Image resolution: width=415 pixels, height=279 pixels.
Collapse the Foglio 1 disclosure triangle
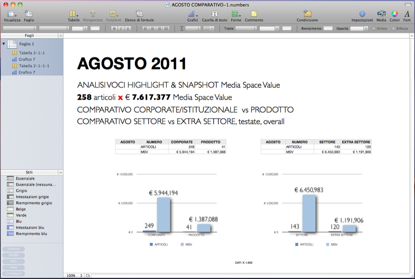[4, 44]
